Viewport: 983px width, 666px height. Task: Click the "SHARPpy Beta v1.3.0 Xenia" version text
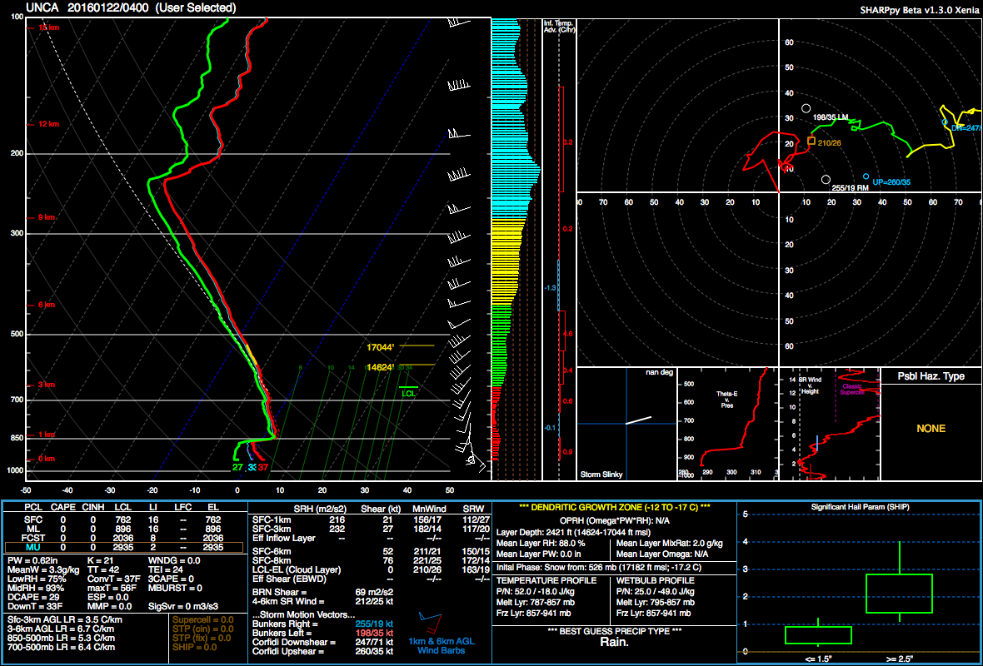tap(919, 10)
